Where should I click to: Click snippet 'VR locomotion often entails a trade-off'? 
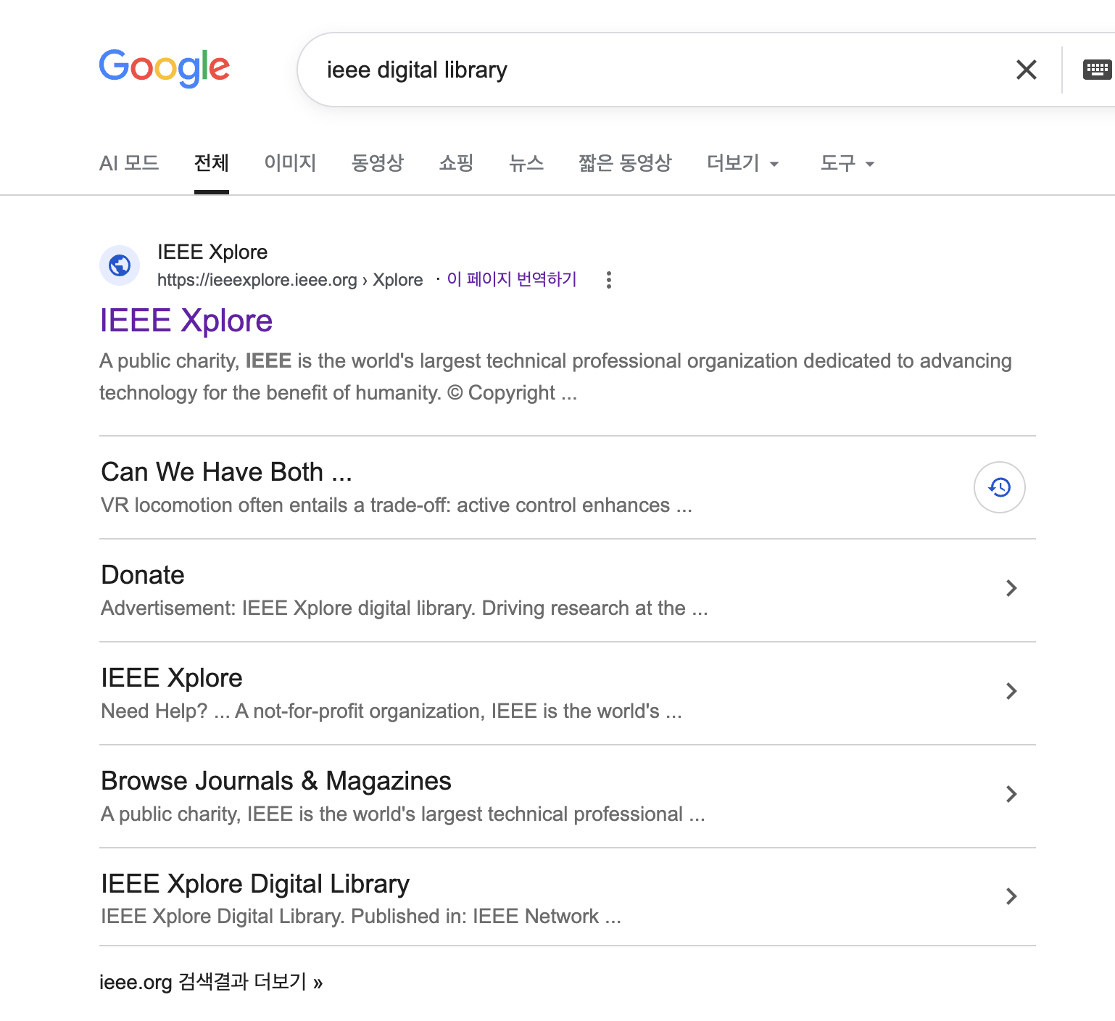(x=397, y=505)
